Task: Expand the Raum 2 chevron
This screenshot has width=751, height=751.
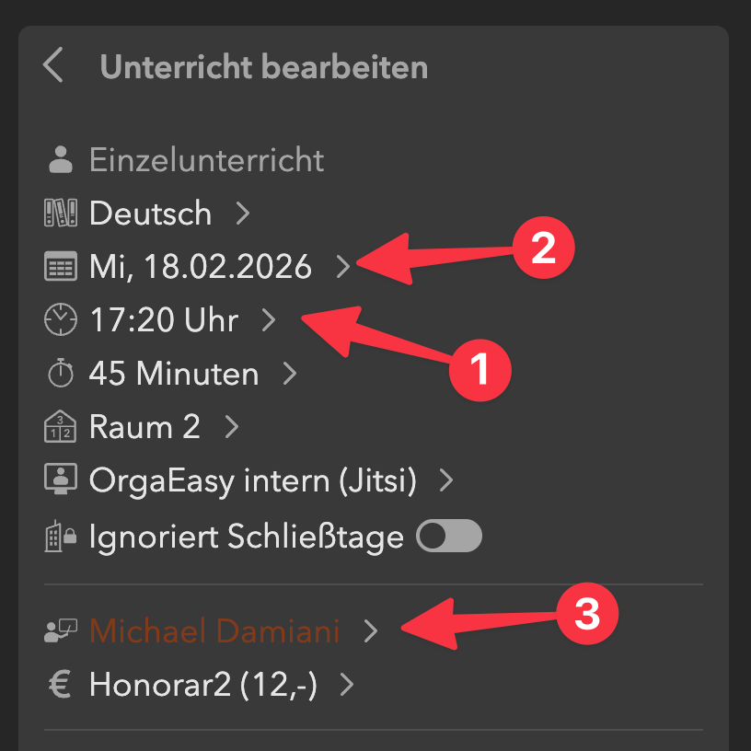Action: click(232, 427)
